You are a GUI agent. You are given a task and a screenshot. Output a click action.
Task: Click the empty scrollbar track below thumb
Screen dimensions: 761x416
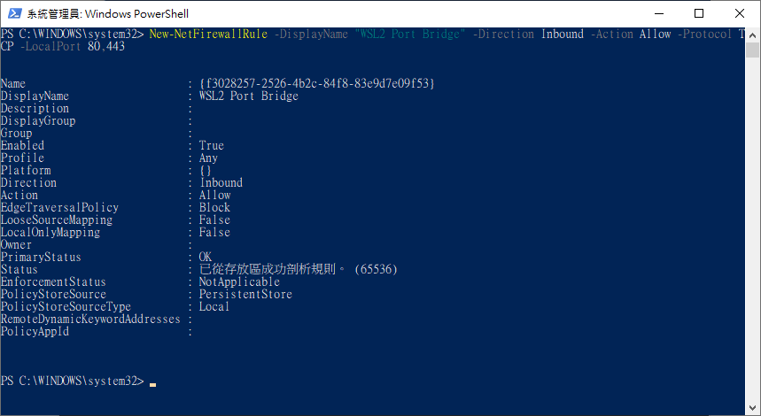752,227
